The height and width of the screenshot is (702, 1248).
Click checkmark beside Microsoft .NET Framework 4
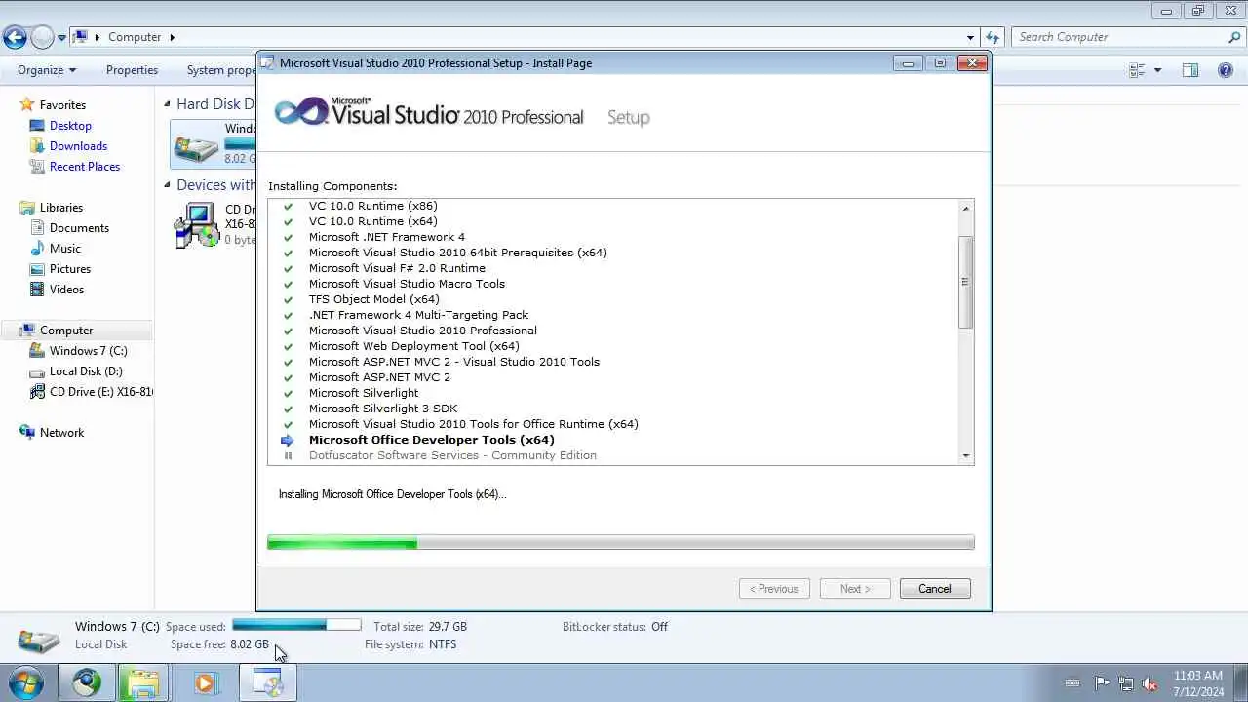tap(288, 237)
